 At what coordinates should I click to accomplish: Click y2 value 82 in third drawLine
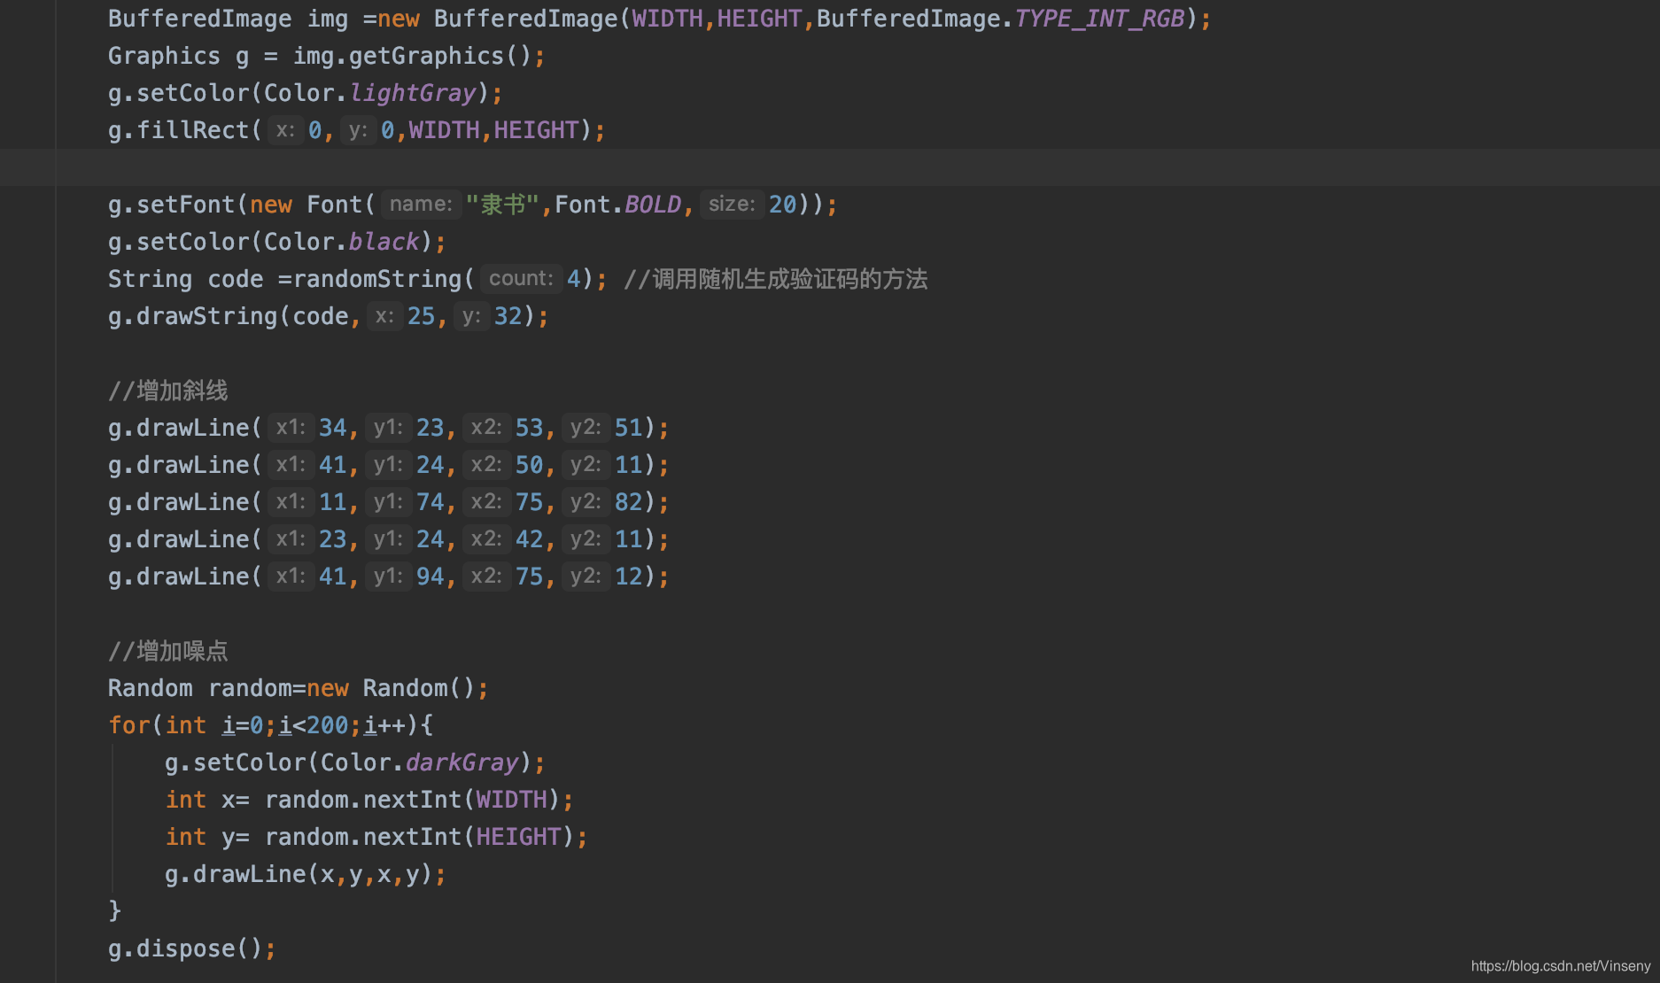point(629,502)
